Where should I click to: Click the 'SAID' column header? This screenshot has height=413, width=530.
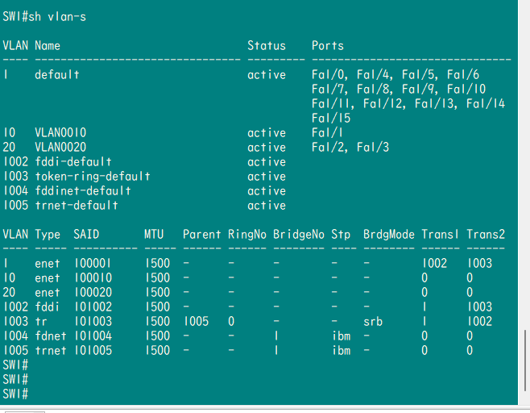tap(86, 235)
